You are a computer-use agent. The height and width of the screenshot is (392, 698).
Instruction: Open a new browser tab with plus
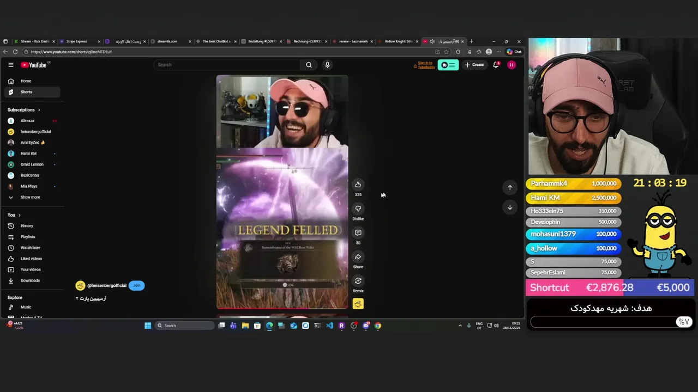coord(472,41)
